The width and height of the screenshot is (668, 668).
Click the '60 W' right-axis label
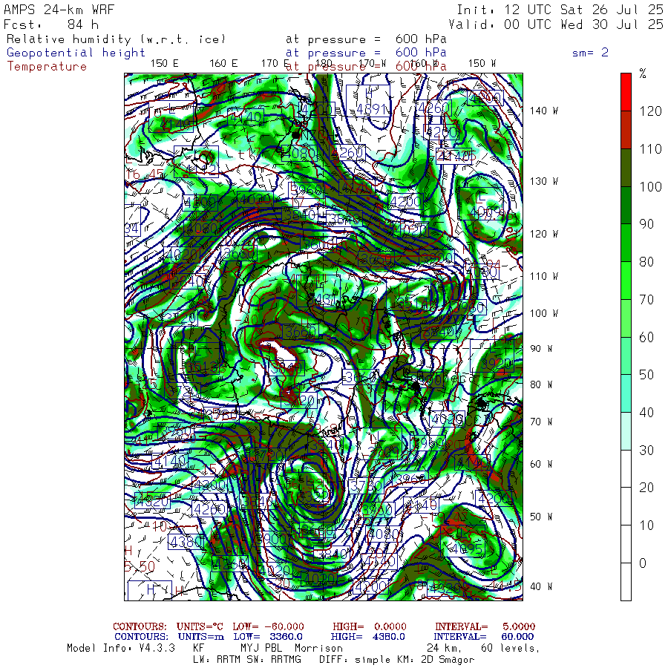pos(541,464)
